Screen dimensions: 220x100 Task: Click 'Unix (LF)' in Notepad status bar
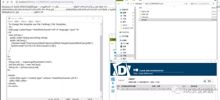[76, 99]
